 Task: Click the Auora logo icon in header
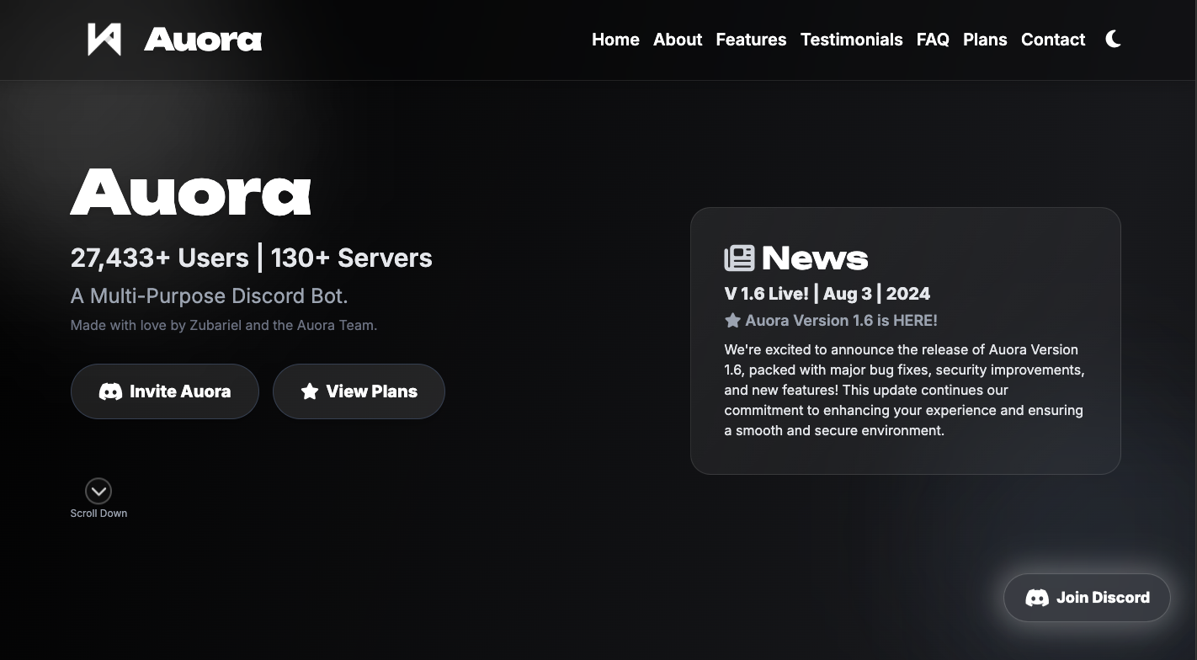(104, 40)
